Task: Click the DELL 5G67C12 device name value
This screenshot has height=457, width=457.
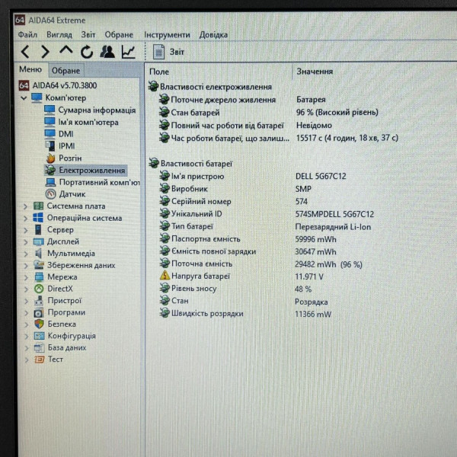Action: (x=321, y=177)
